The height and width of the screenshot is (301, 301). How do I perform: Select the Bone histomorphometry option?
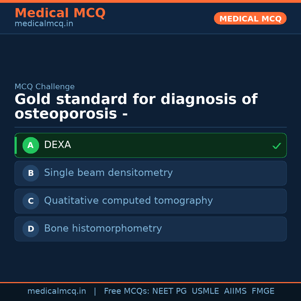[151, 229]
